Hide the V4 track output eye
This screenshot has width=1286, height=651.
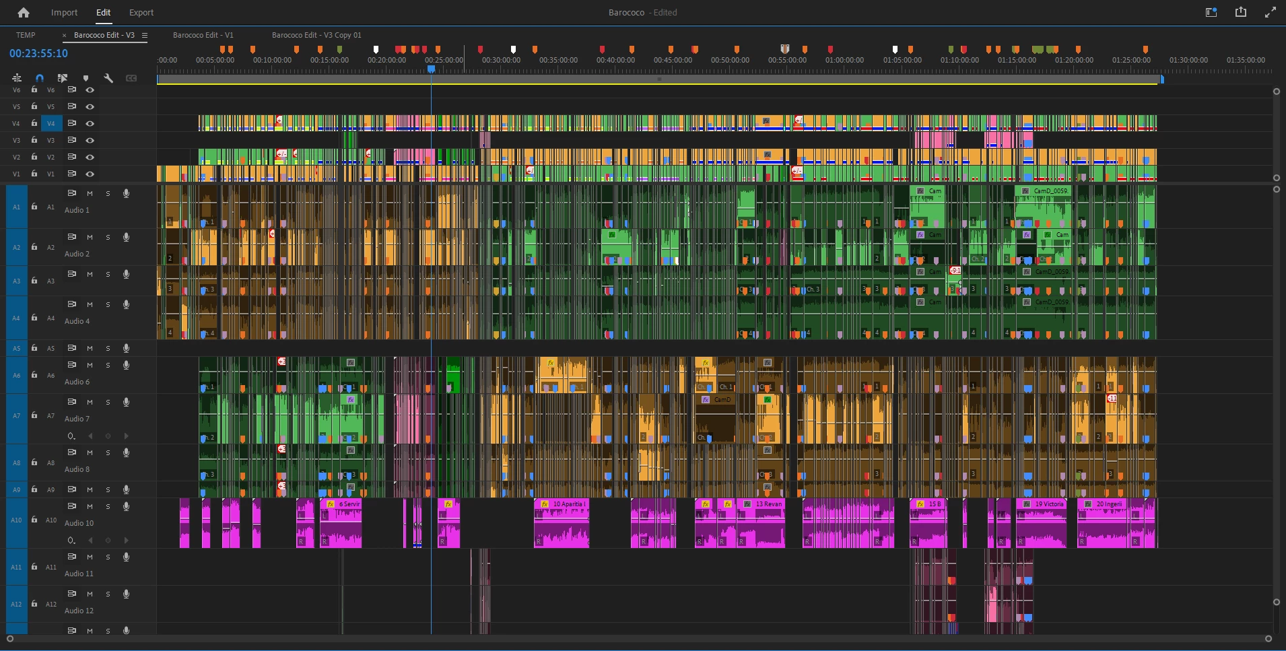[x=90, y=123]
